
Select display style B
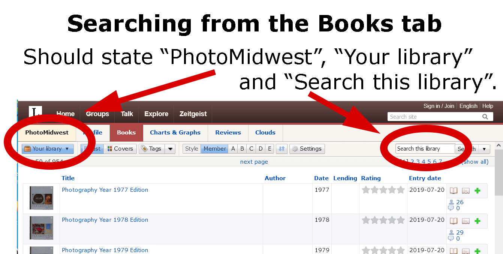click(242, 149)
